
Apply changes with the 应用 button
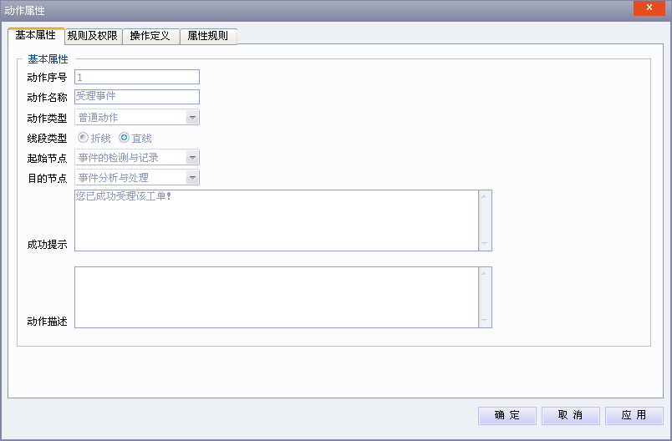[x=634, y=416]
